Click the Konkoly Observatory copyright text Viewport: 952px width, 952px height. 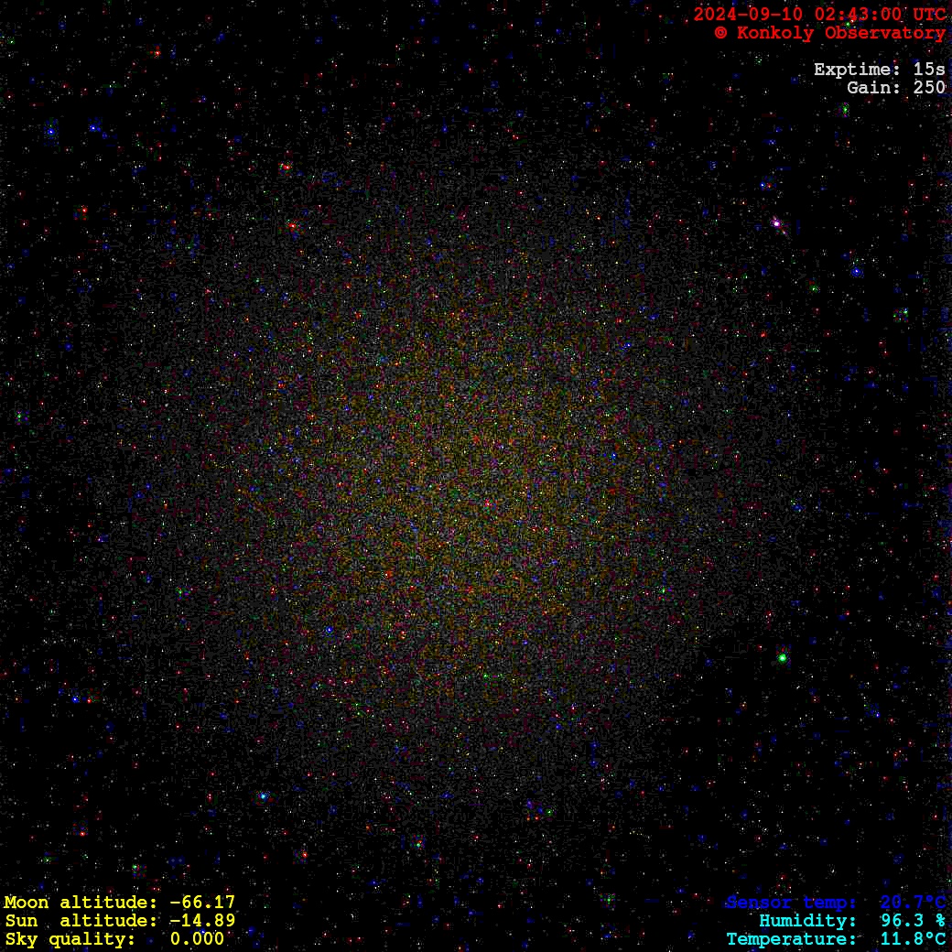pyautogui.click(x=830, y=33)
